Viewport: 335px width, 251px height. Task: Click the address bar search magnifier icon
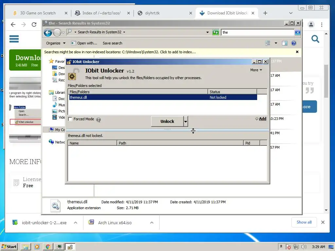pyautogui.click(x=69, y=32)
